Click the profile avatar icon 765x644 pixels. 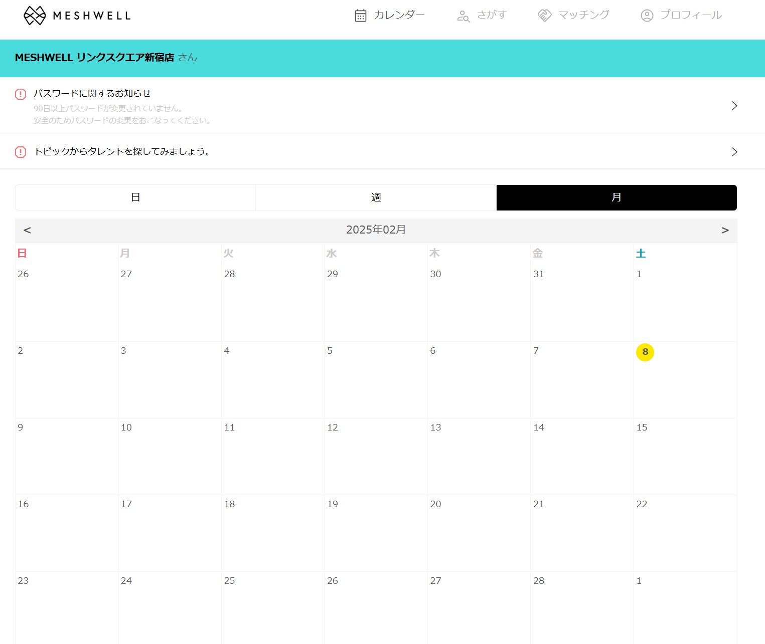pos(647,16)
